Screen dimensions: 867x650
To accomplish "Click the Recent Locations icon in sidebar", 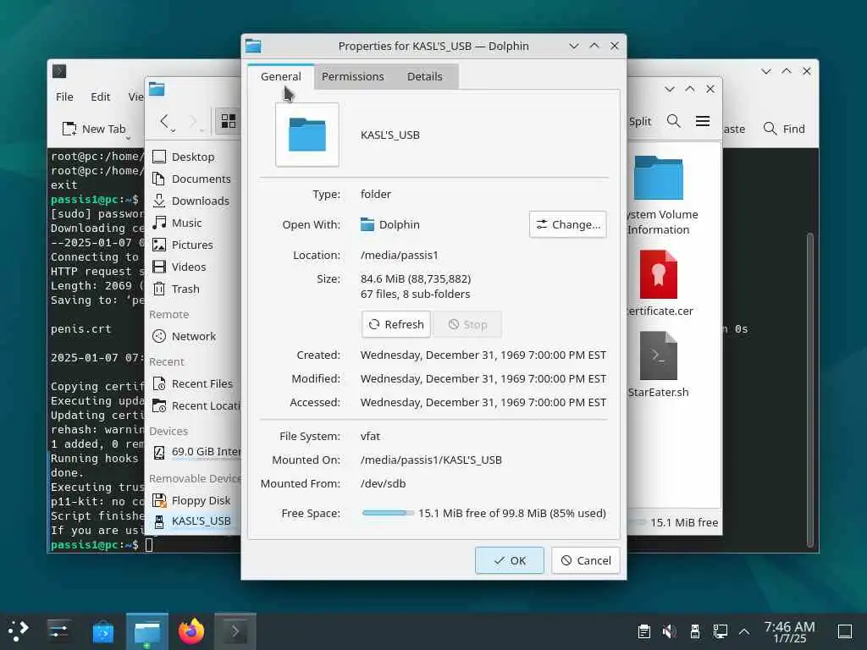I will [159, 405].
